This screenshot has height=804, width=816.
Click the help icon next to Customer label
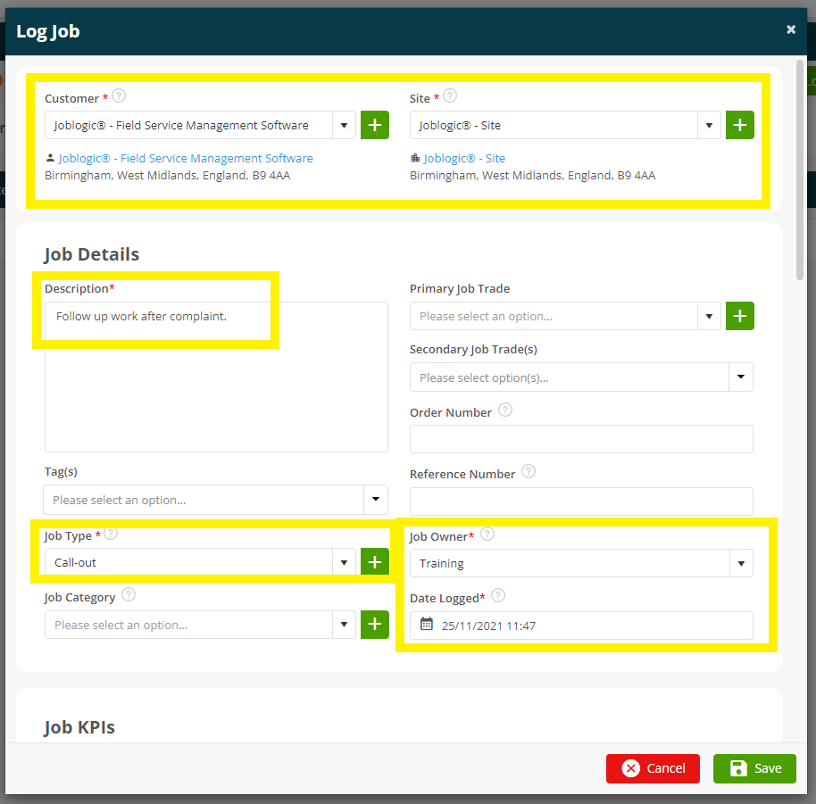pyautogui.click(x=119, y=96)
